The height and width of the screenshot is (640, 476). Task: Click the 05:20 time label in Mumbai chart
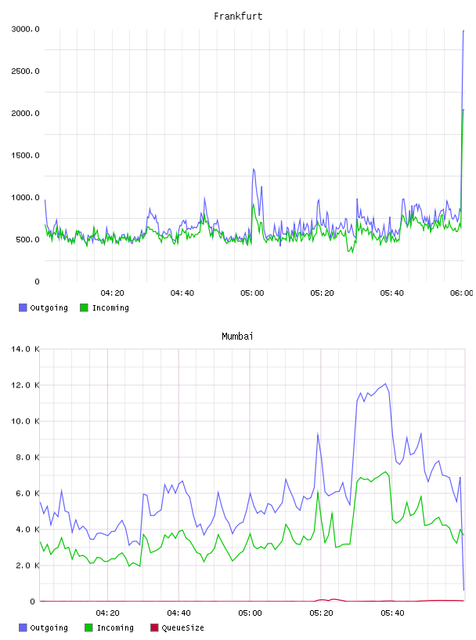coord(321,613)
